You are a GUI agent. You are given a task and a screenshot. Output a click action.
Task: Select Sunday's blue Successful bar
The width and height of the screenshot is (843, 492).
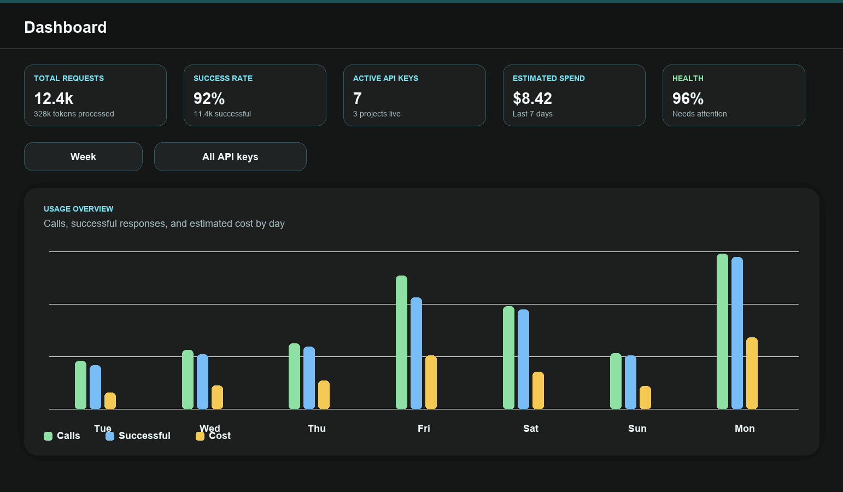pos(630,382)
